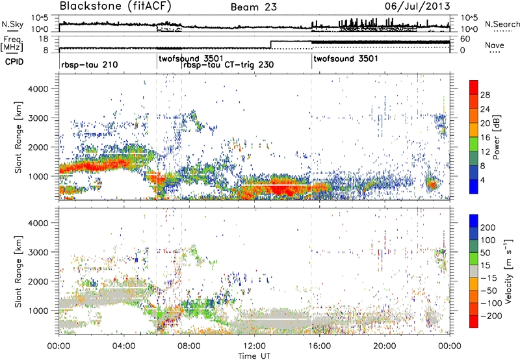Image resolution: width=520 pixels, height=360 pixels.
Task: Click the '12:00' time axis tick label
Action: pyautogui.click(x=254, y=346)
